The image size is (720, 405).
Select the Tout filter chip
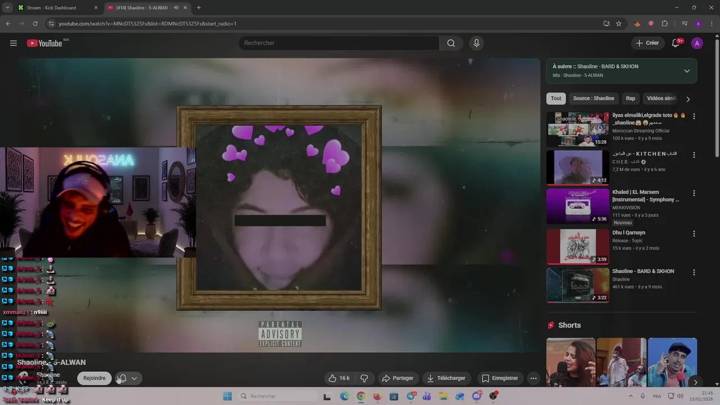tap(556, 98)
